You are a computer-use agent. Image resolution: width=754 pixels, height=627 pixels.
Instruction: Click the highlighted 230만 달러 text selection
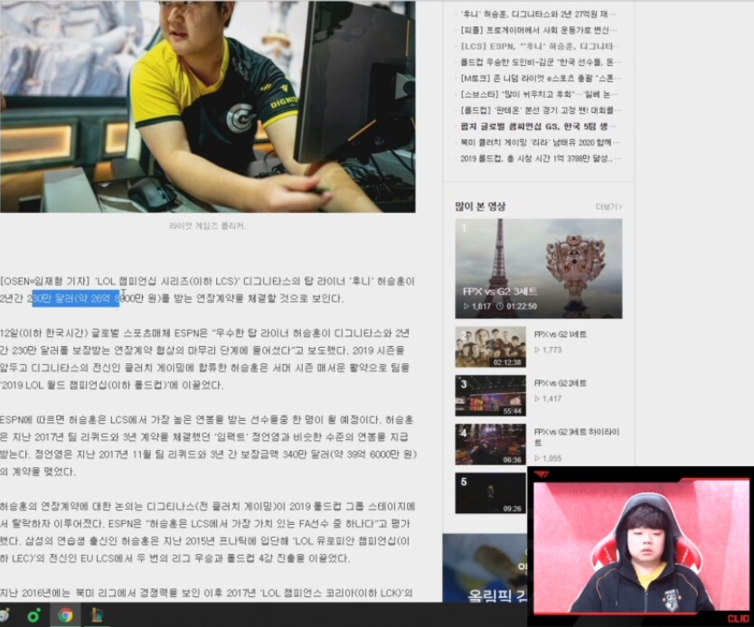point(76,298)
